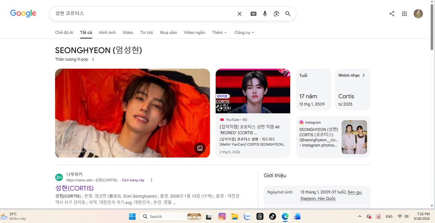Open the Google account profile avatar

tap(418, 13)
